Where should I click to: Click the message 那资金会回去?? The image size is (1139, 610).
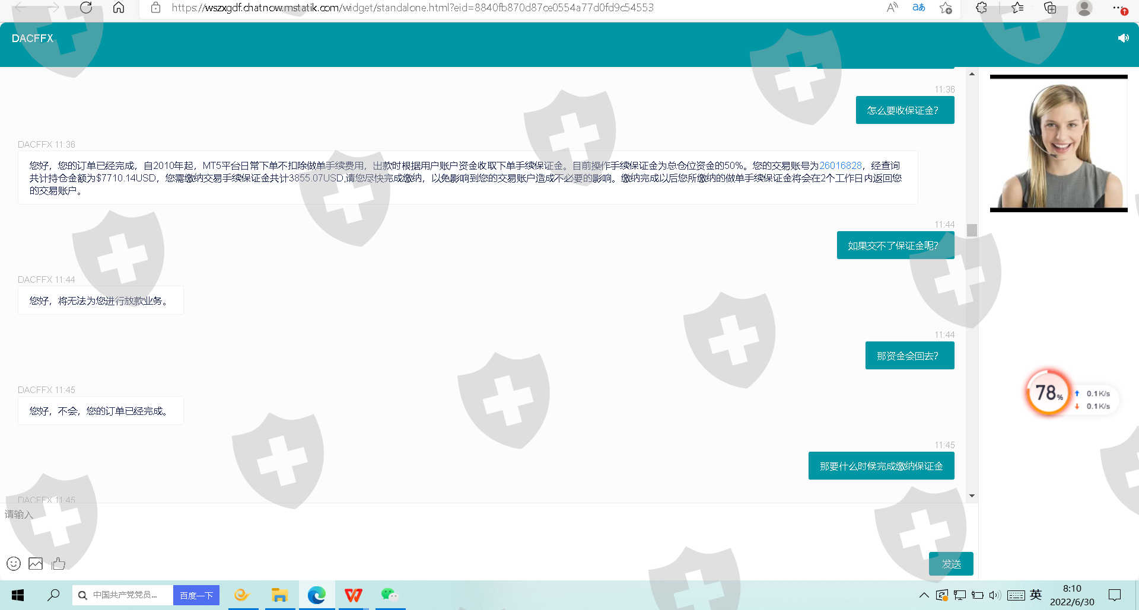(909, 356)
